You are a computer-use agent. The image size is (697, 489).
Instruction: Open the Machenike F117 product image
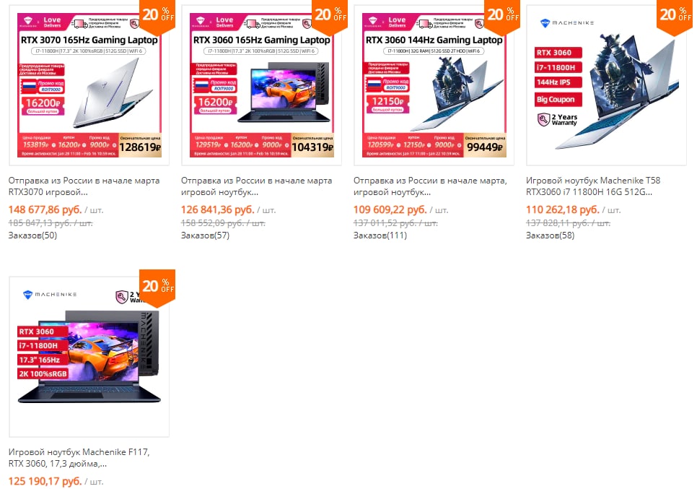click(x=89, y=356)
